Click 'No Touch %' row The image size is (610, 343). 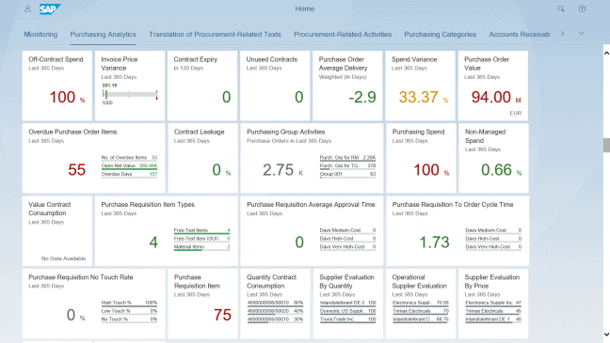tap(129, 320)
